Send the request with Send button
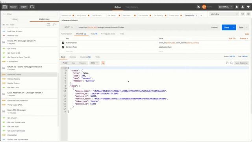Screen dimensions: 252x142 point(227,27)
